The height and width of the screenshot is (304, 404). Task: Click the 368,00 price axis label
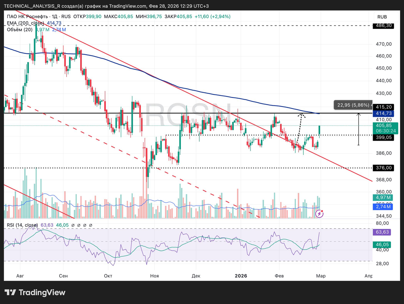(x=383, y=180)
